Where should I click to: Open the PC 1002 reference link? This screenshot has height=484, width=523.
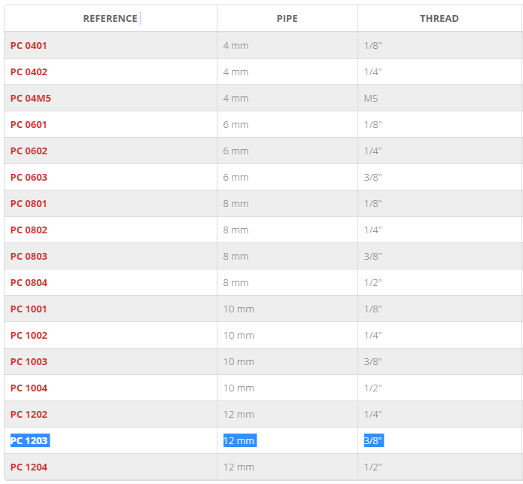tap(29, 335)
